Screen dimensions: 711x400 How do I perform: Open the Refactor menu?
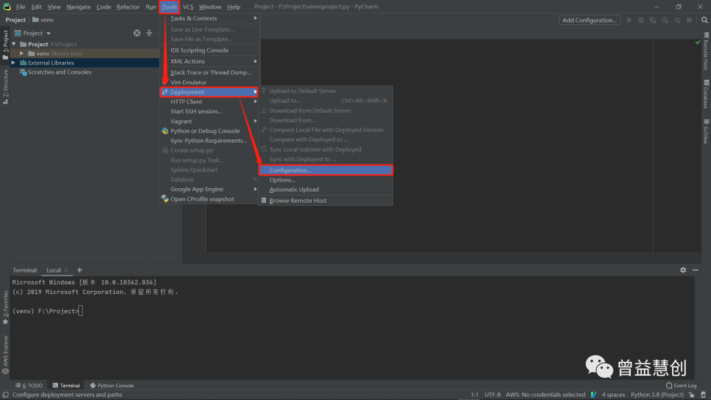(128, 7)
